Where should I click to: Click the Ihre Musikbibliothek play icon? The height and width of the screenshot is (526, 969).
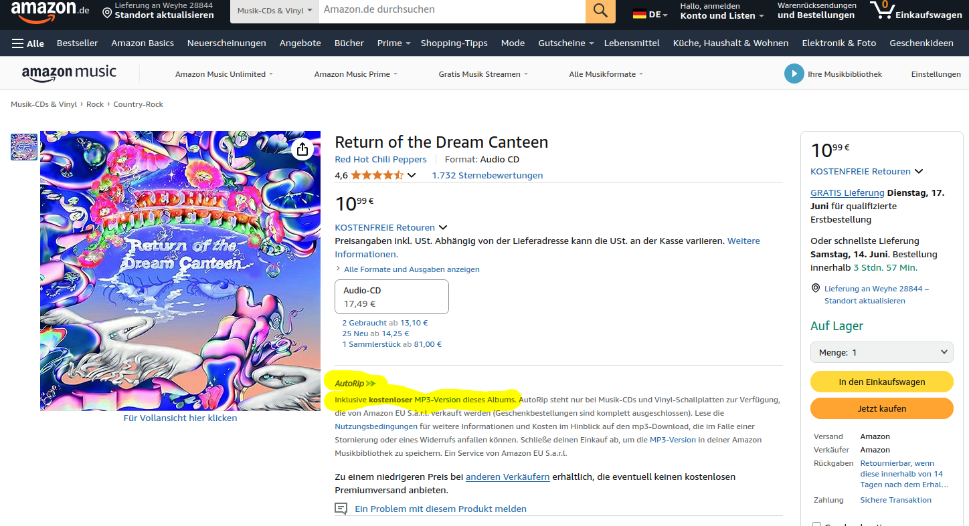pos(794,74)
